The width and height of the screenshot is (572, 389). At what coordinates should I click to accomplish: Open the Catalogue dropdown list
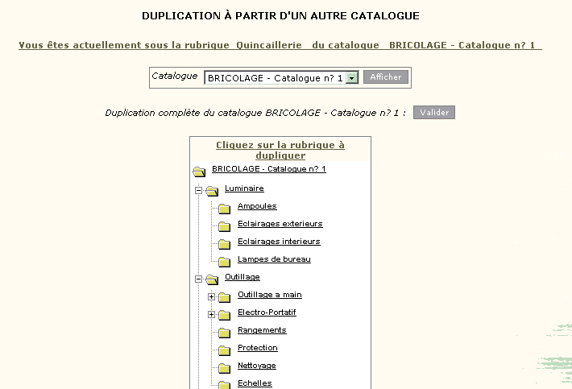click(x=352, y=78)
